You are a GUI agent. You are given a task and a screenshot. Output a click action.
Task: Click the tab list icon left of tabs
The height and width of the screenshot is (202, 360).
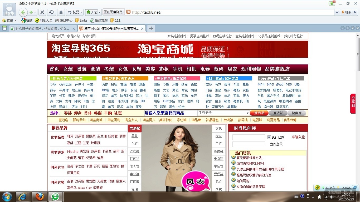[4, 28]
